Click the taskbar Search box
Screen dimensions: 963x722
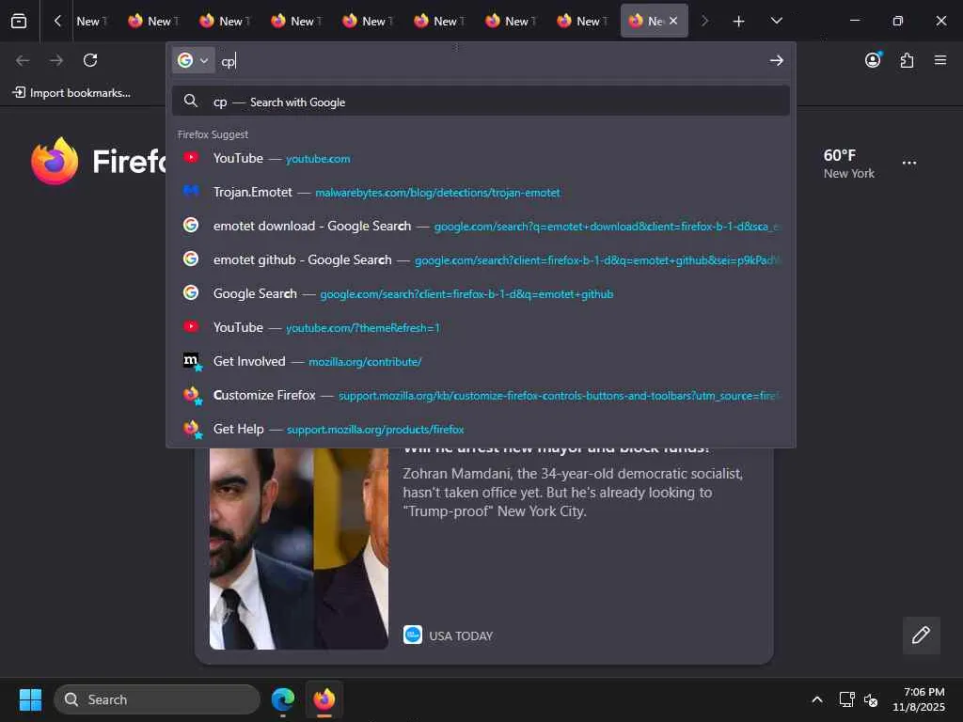click(157, 699)
